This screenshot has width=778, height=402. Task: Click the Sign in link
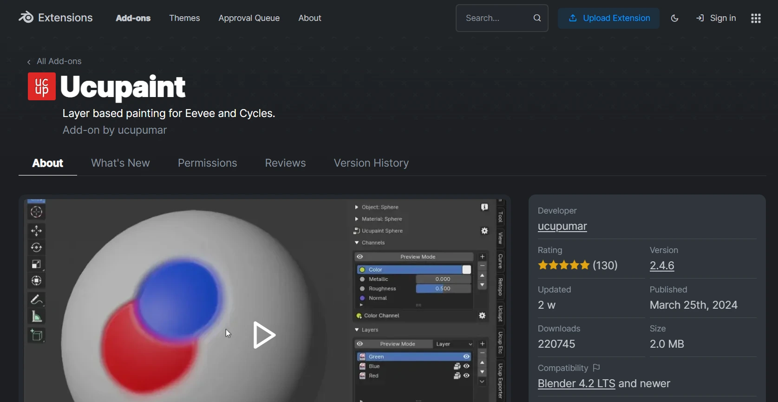pos(716,18)
